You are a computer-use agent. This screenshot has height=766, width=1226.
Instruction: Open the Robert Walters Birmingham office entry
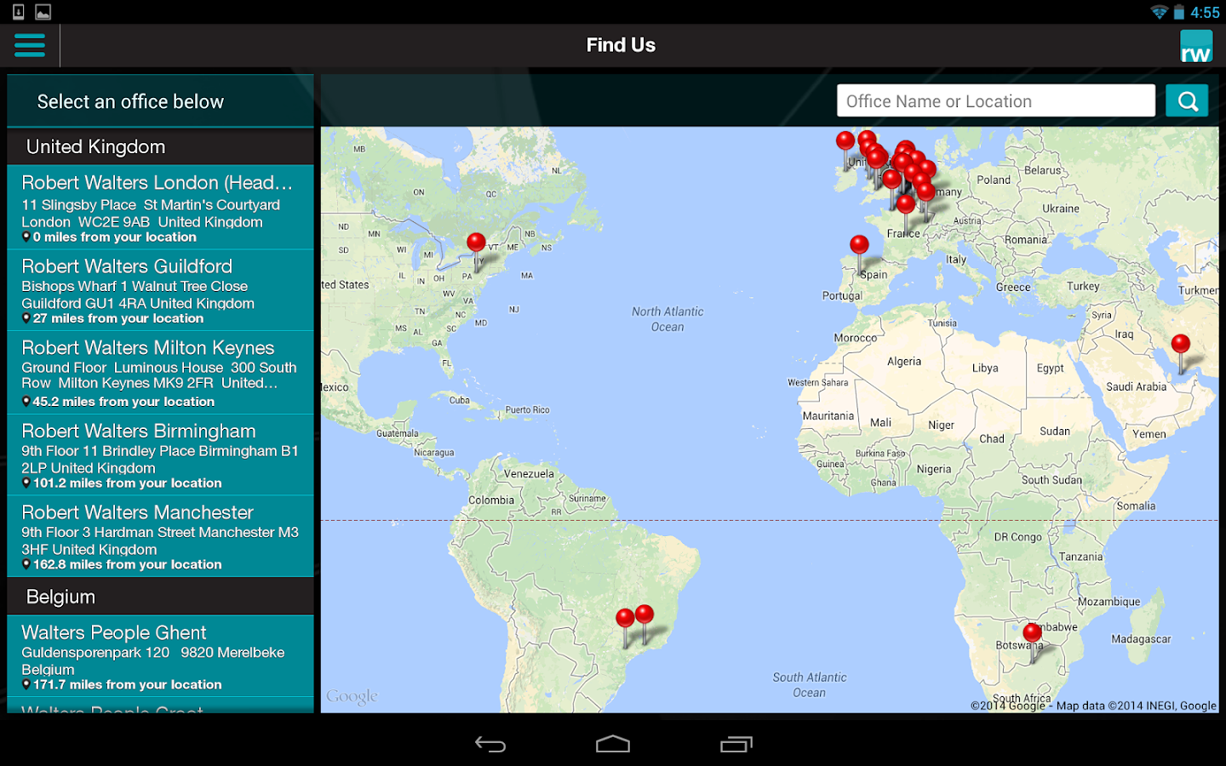pyautogui.click(x=160, y=455)
